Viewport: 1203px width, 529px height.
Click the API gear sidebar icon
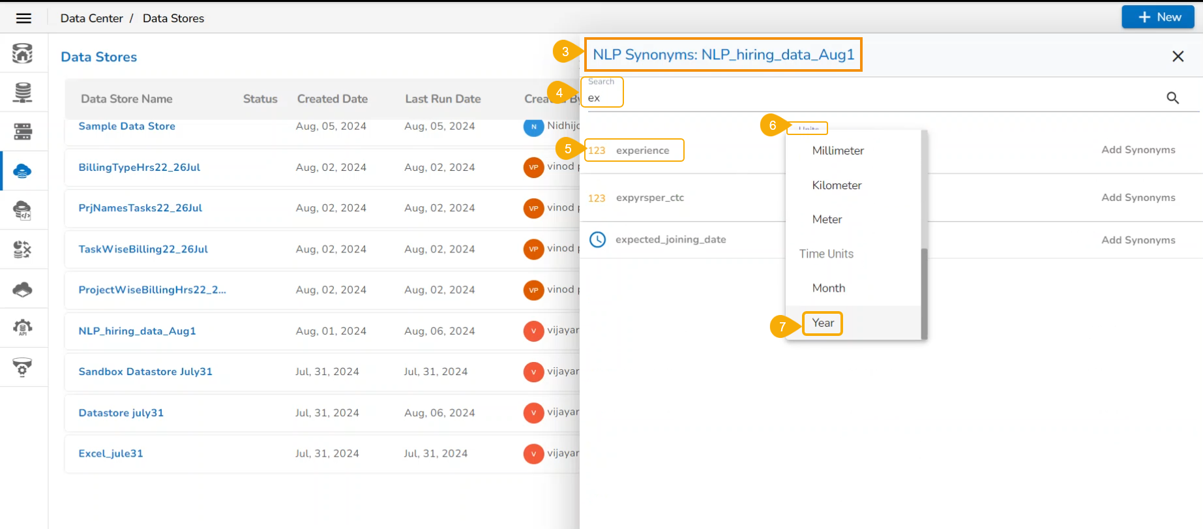[x=22, y=327]
